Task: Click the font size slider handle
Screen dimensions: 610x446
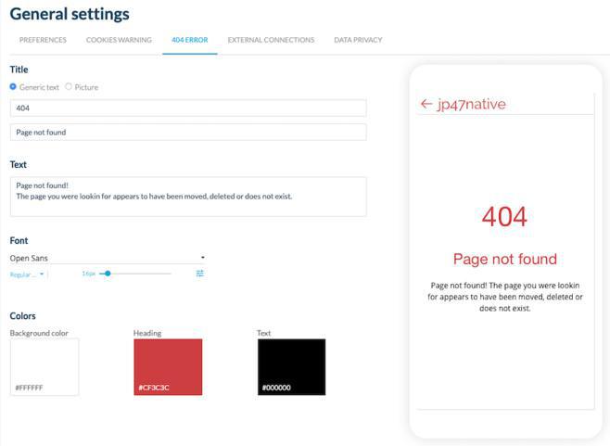Action: click(108, 274)
